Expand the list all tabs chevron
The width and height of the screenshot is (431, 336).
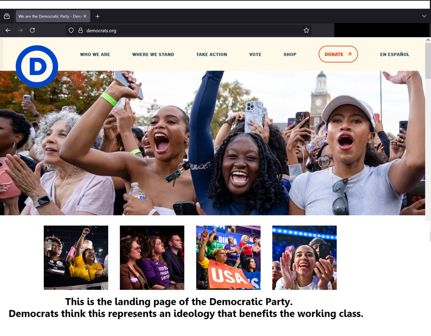tap(424, 16)
